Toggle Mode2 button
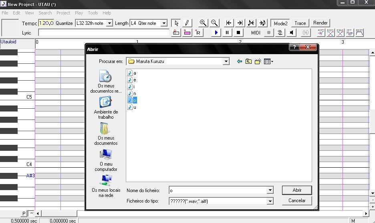Screen dimensions: 375x223 280,23
